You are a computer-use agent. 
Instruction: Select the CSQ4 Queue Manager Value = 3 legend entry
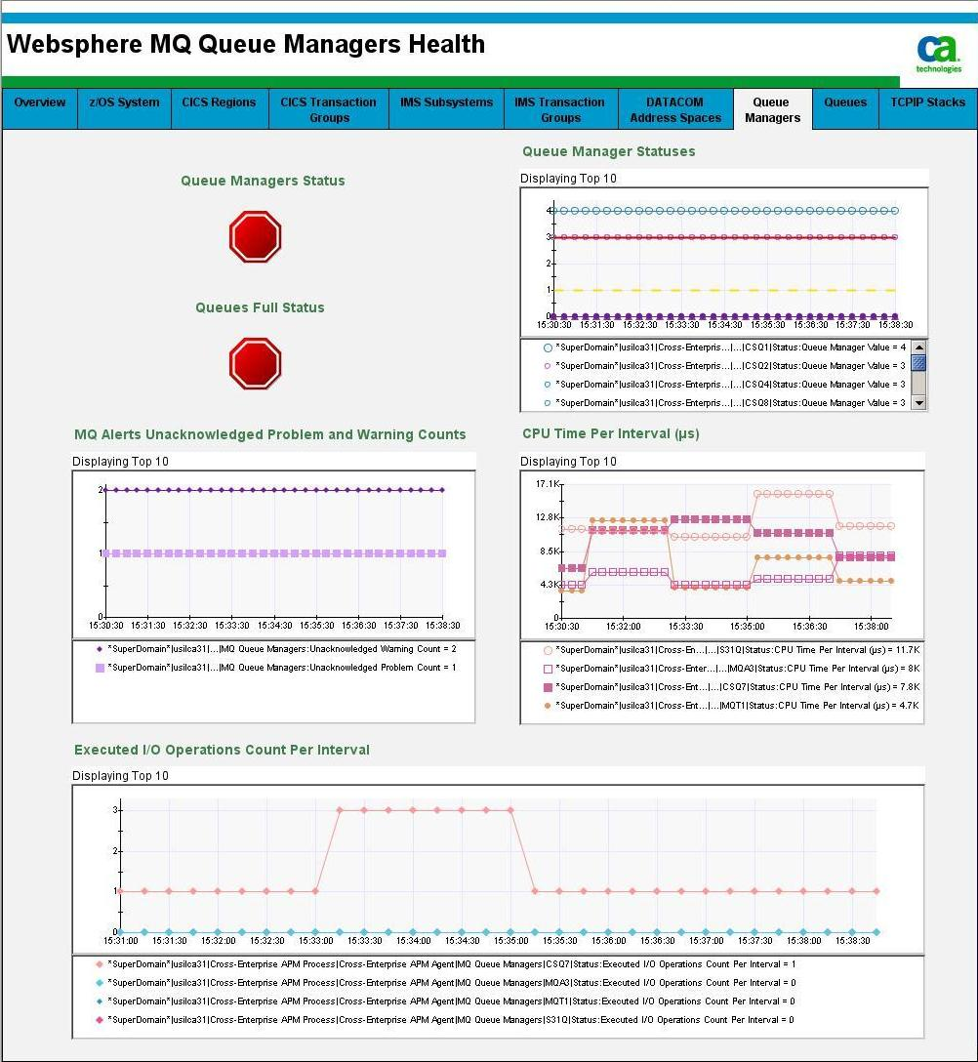pyautogui.click(x=724, y=384)
